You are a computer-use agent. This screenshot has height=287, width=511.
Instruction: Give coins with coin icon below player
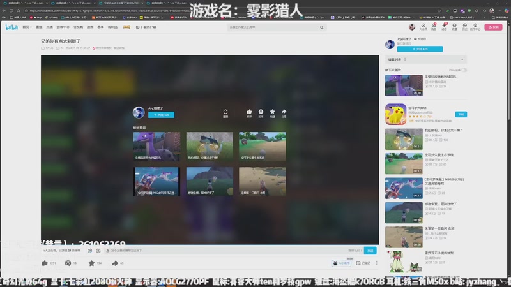coord(68,263)
